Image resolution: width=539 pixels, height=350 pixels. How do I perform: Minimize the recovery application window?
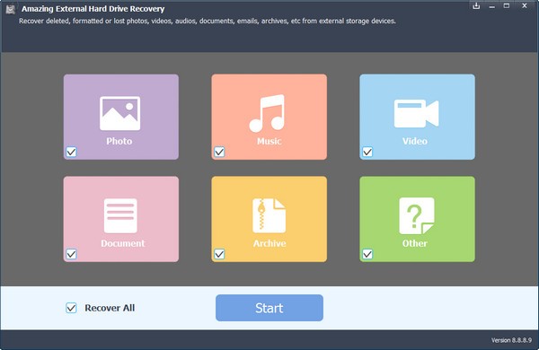click(x=492, y=6)
